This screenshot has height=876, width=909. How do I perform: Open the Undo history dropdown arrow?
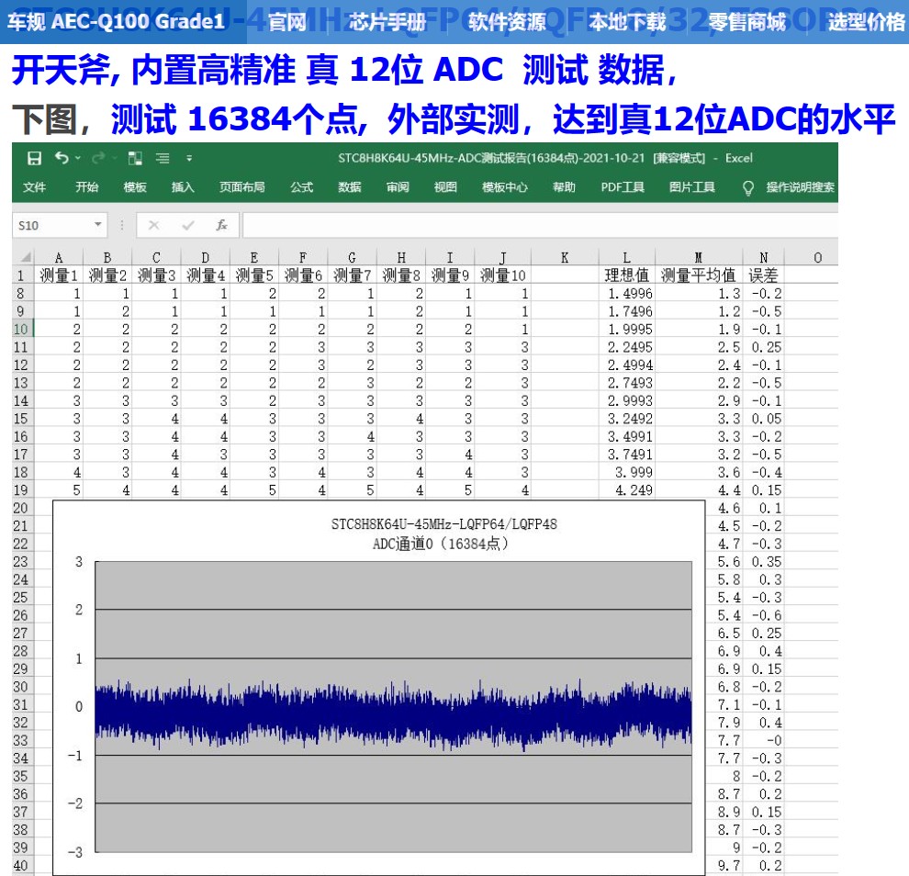coord(78,158)
